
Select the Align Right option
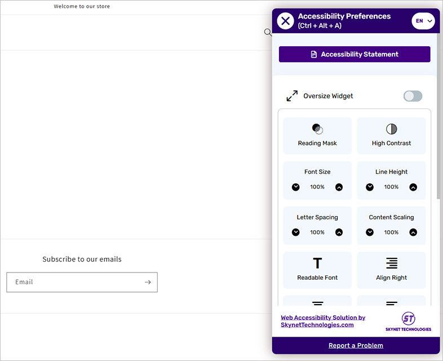[391, 270]
